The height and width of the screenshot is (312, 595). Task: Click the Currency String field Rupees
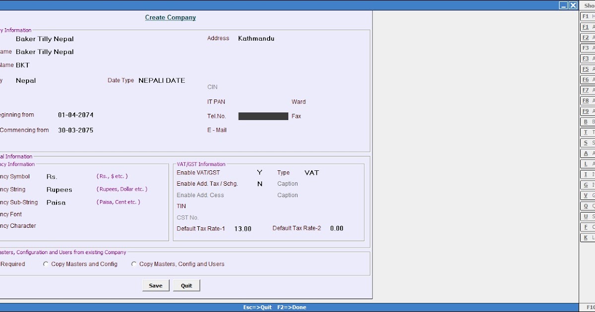point(59,190)
